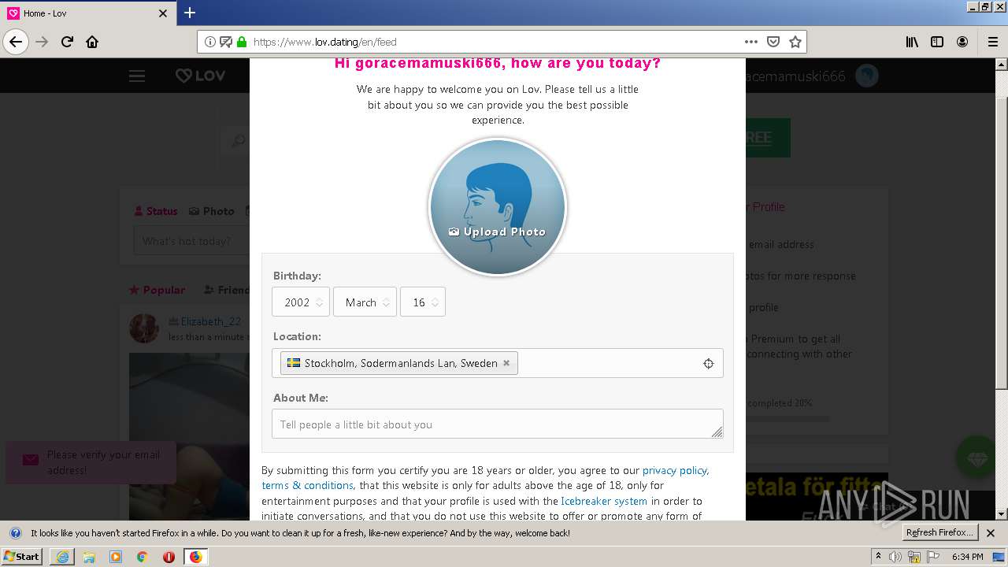Click the Lov heart logo
1008x567 pixels.
tap(201, 76)
